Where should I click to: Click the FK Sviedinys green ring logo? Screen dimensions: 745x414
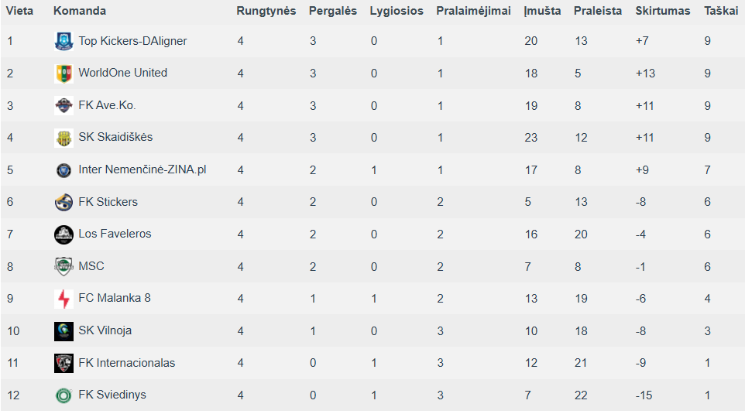pyautogui.click(x=64, y=395)
